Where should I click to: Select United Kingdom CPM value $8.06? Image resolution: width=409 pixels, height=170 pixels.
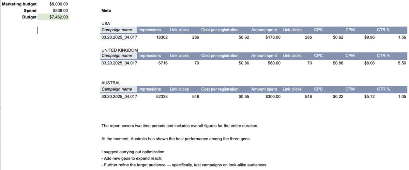[x=369, y=63]
